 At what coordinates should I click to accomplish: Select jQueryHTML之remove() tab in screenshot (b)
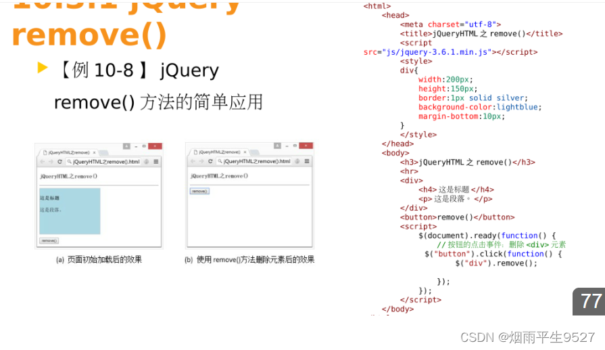tap(220, 152)
